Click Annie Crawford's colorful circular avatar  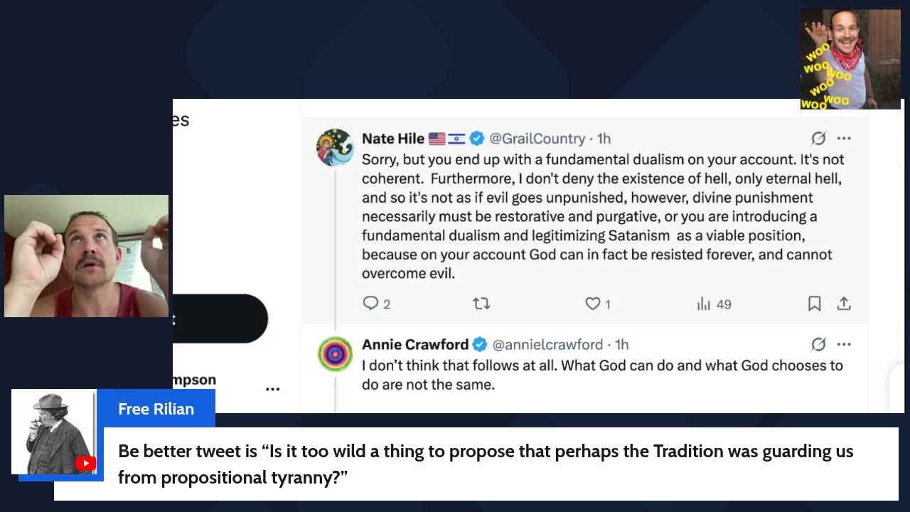coord(335,354)
